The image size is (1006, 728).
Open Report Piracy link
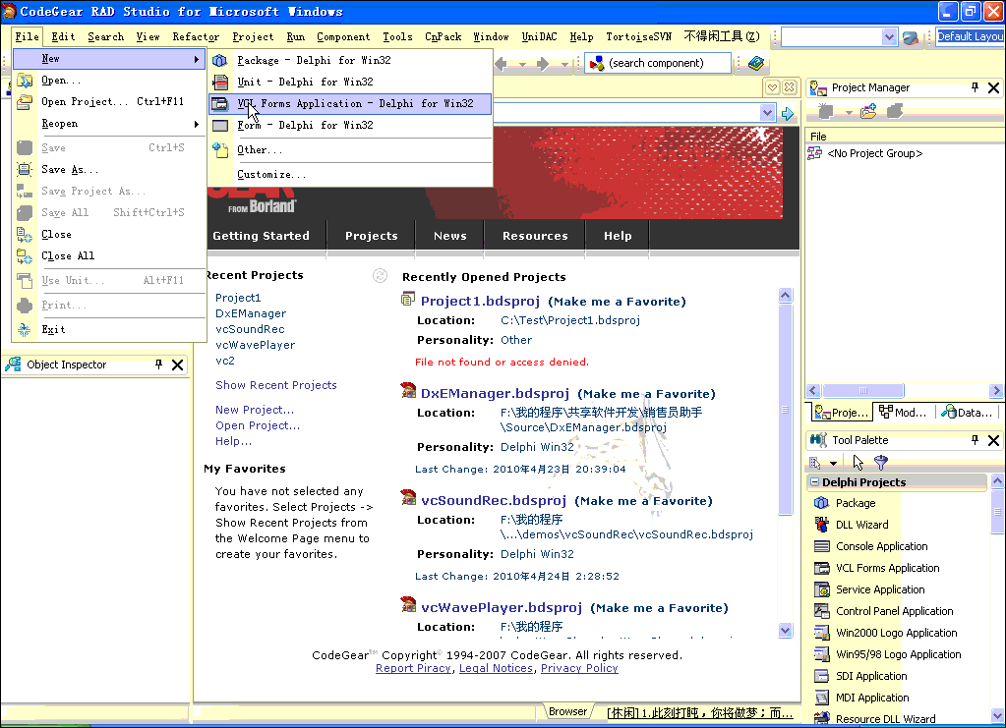point(413,668)
